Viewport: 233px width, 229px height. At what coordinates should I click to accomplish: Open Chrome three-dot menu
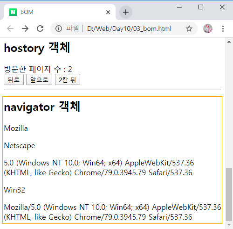tap(223, 29)
